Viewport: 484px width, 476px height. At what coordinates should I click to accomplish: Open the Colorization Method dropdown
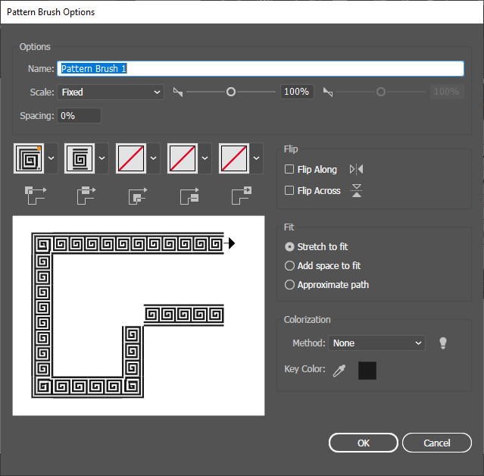click(x=376, y=343)
